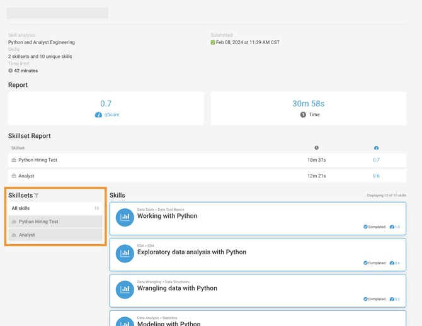Click the 0.7 qScore value in Report
This screenshot has width=422, height=326.
(x=106, y=104)
